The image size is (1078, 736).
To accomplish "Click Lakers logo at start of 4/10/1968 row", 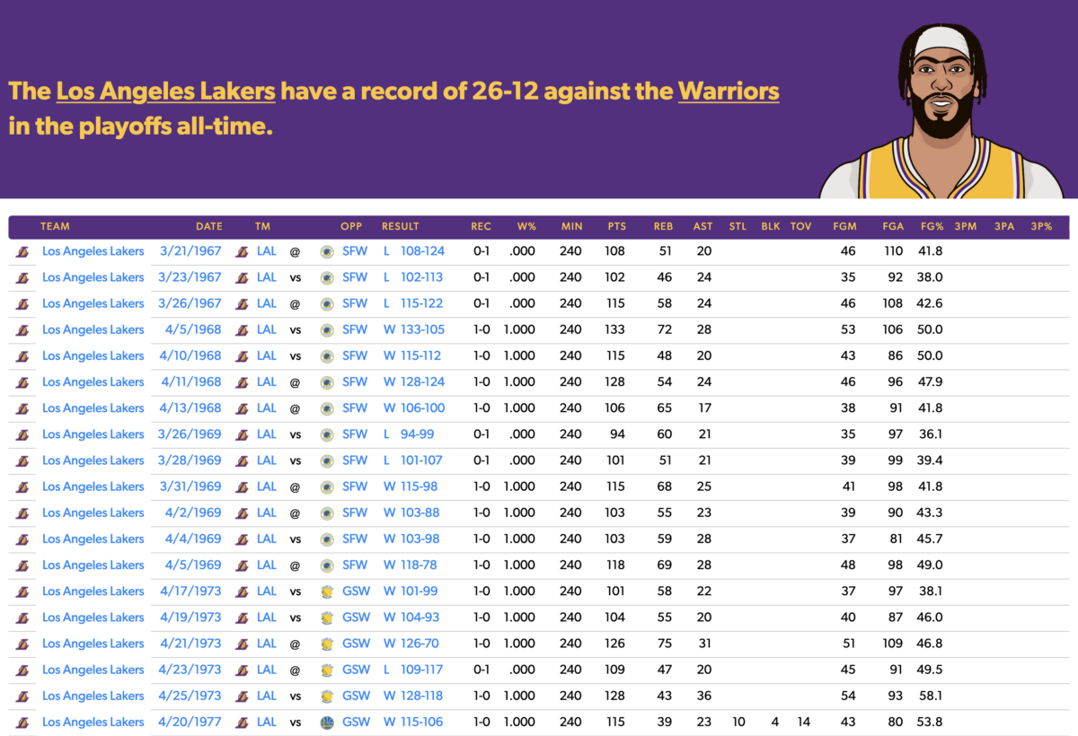I will click(22, 356).
